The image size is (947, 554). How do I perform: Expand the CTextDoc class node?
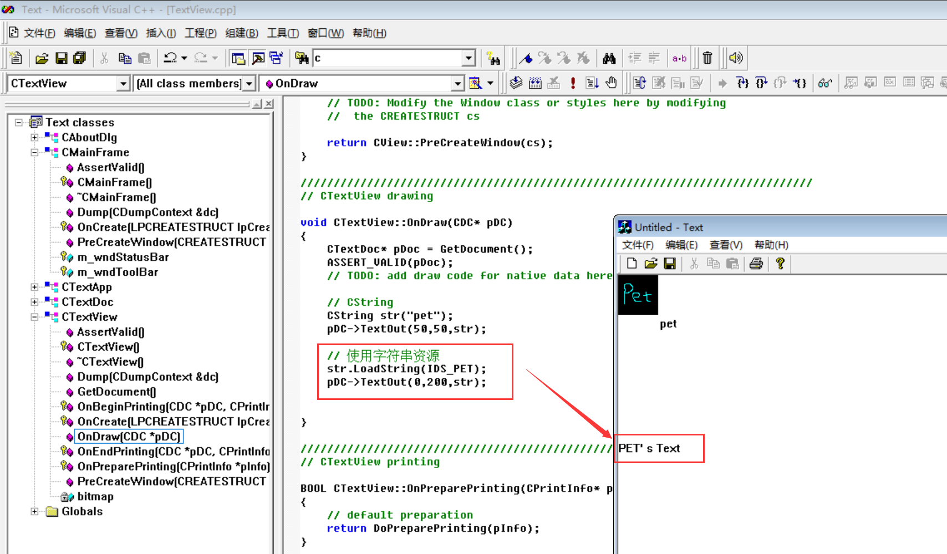pos(34,302)
